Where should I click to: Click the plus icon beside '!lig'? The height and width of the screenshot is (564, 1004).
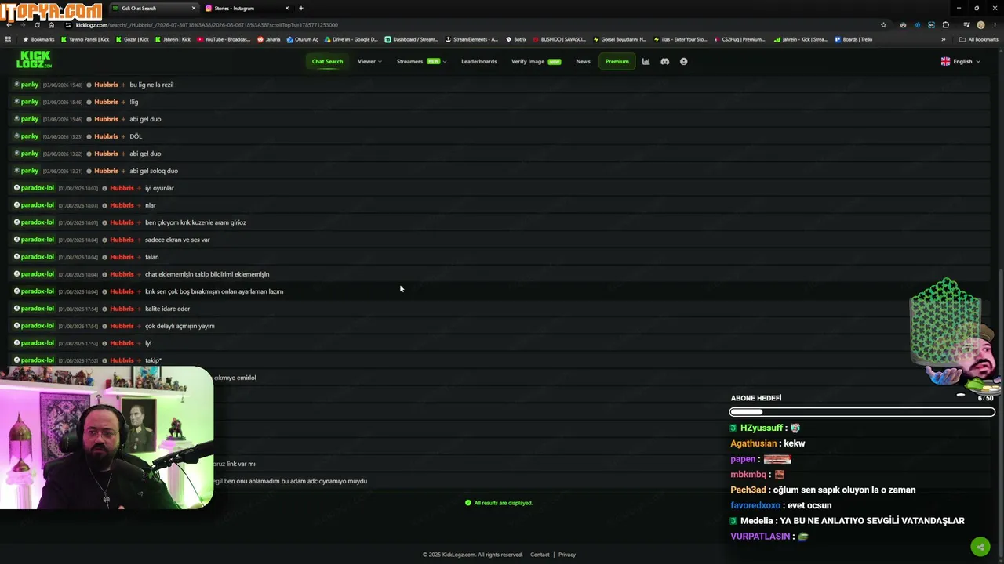(123, 102)
